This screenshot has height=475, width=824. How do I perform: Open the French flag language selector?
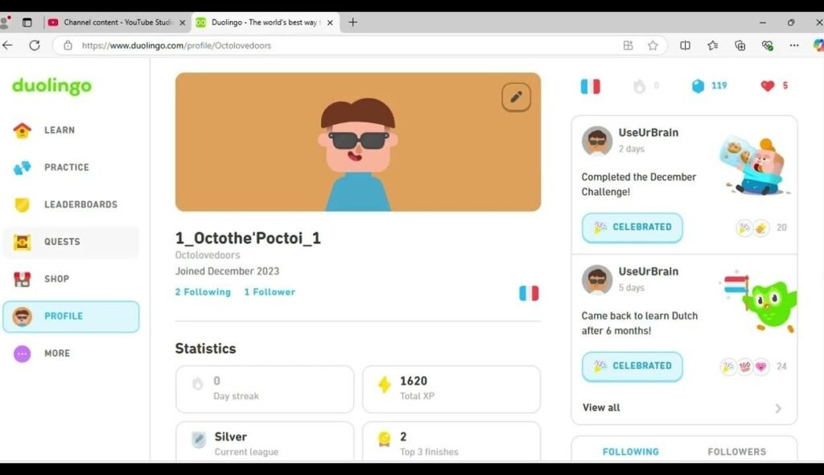pyautogui.click(x=590, y=86)
